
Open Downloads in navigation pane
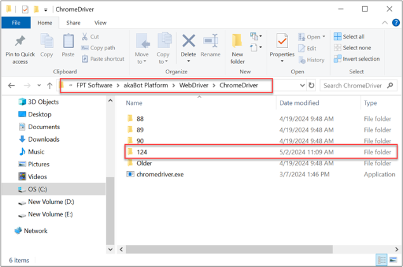tap(39, 139)
